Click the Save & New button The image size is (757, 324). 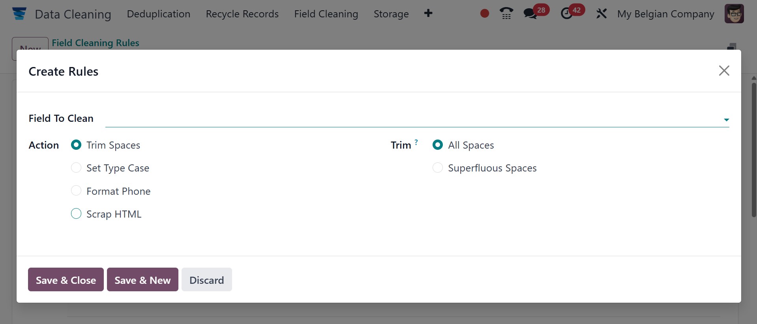142,280
